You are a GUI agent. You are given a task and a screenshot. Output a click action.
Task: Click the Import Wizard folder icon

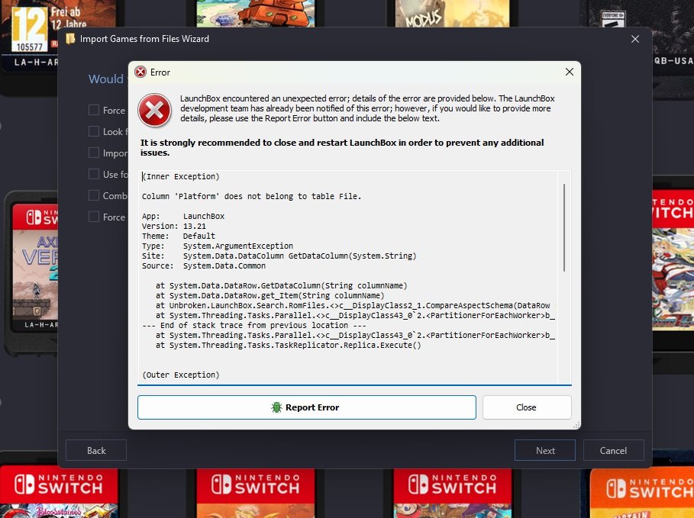point(70,39)
